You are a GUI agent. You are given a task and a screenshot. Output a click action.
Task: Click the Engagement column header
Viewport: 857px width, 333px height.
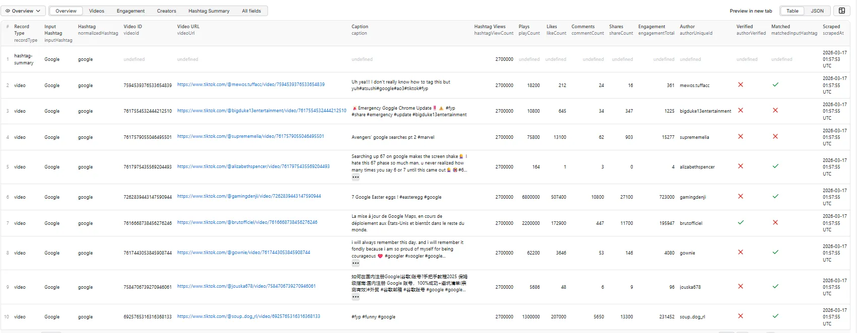[x=656, y=30]
